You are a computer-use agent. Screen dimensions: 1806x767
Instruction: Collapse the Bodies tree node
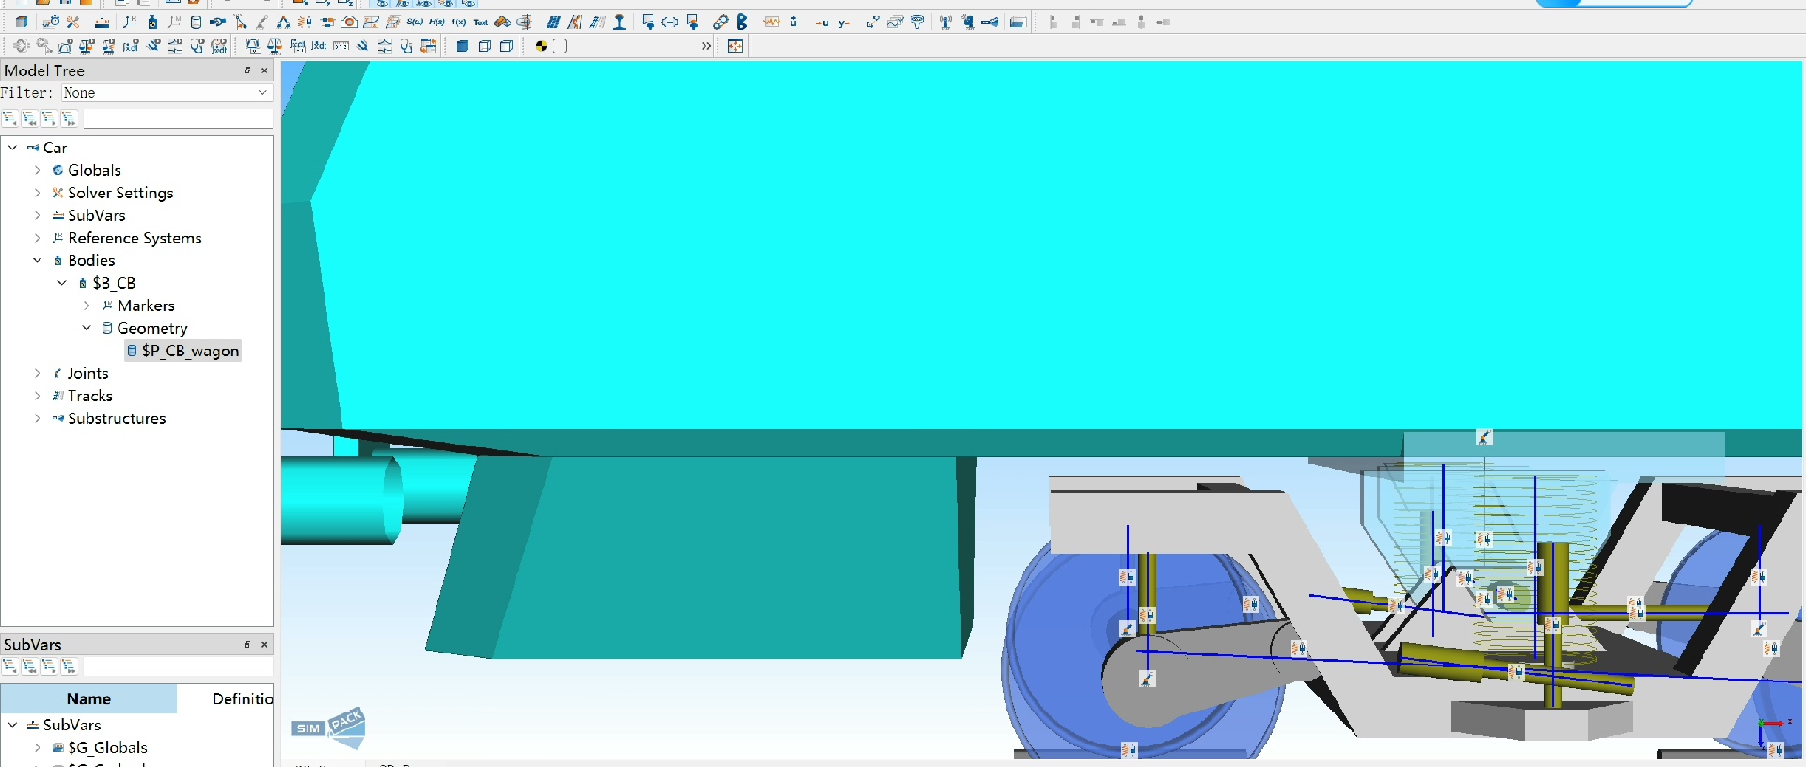tap(38, 260)
